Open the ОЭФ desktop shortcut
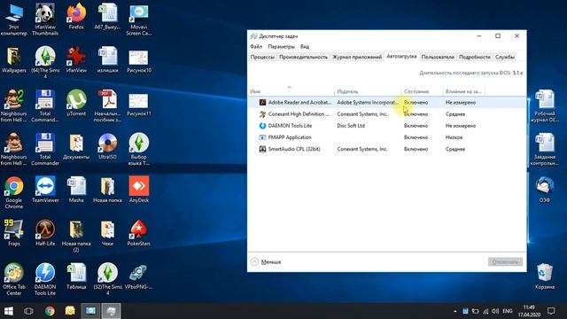This screenshot has height=319, width=567. 544,190
